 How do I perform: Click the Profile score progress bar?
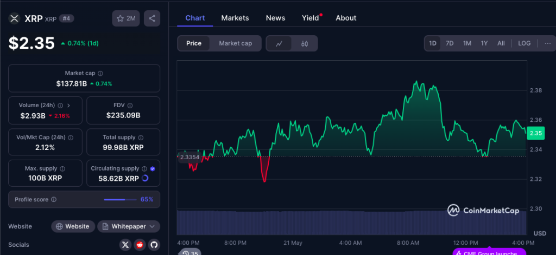pos(120,199)
